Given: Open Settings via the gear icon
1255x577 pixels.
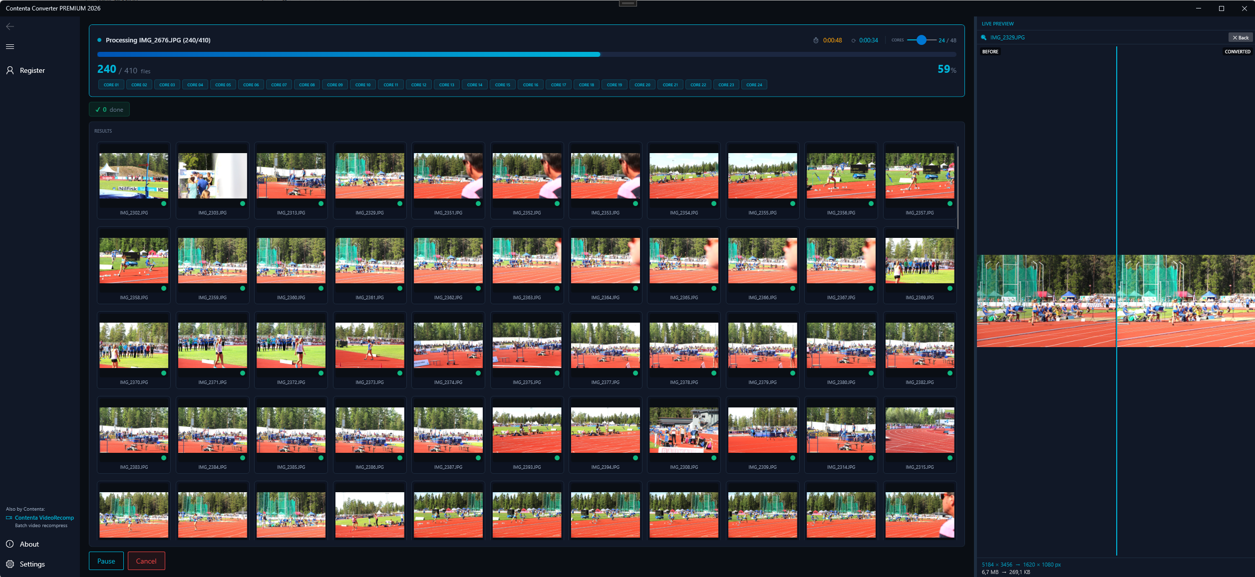Looking at the screenshot, I should click(x=10, y=564).
